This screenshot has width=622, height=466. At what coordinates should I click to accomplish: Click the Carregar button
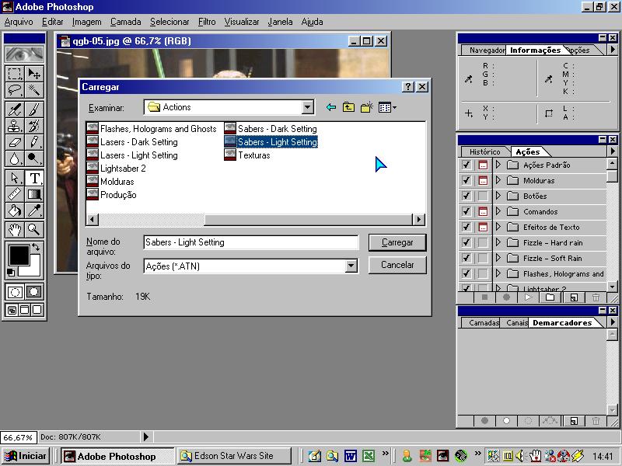(x=397, y=242)
